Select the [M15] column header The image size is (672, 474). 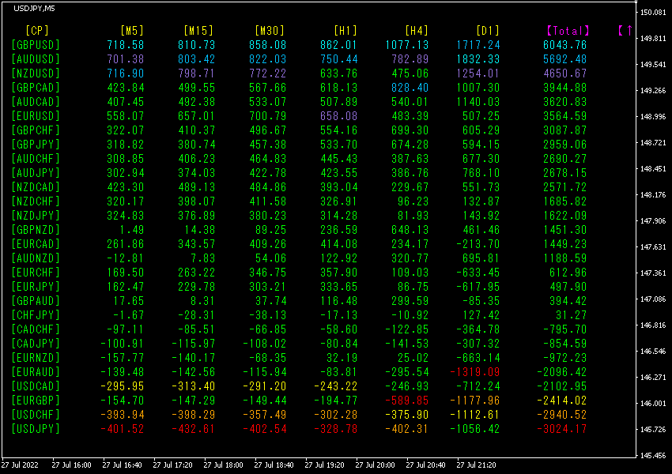pyautogui.click(x=198, y=30)
